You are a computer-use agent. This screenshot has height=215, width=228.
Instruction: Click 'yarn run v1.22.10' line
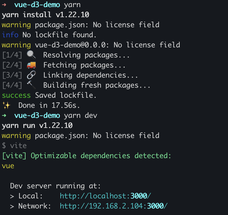point(37,125)
